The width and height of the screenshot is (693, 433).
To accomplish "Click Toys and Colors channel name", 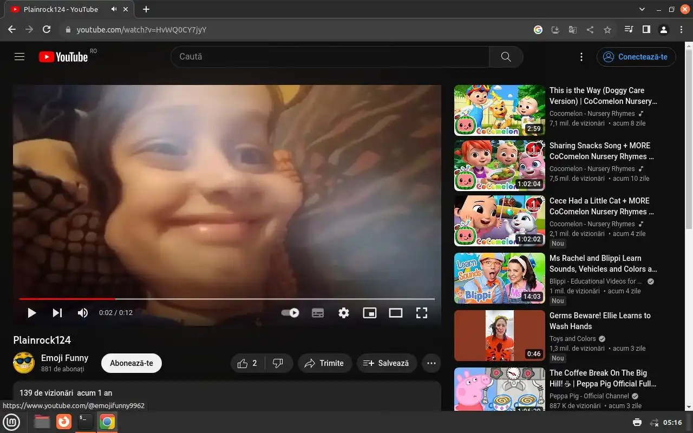I will point(572,339).
